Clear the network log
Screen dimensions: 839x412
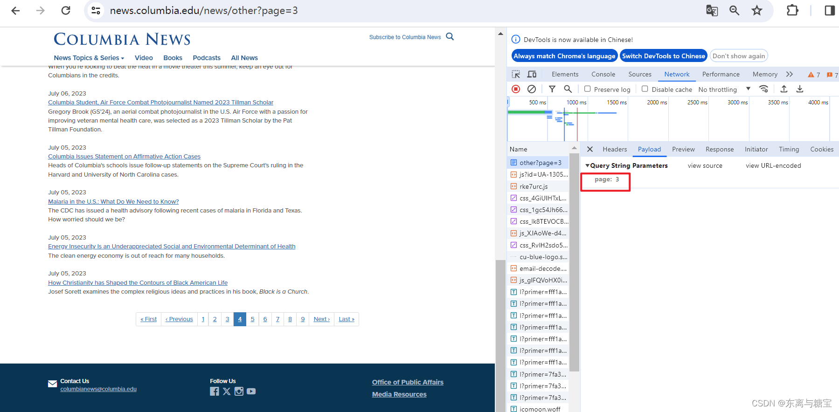click(x=532, y=89)
